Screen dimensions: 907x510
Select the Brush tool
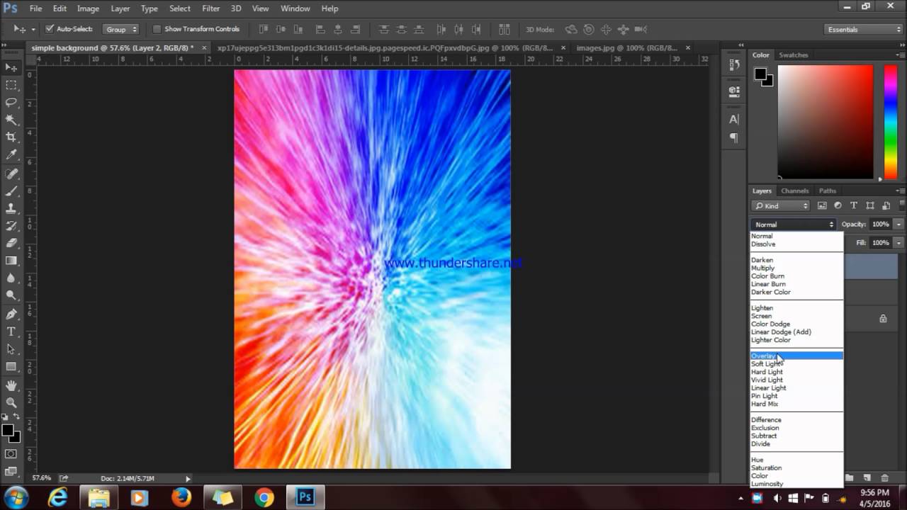pyautogui.click(x=11, y=191)
